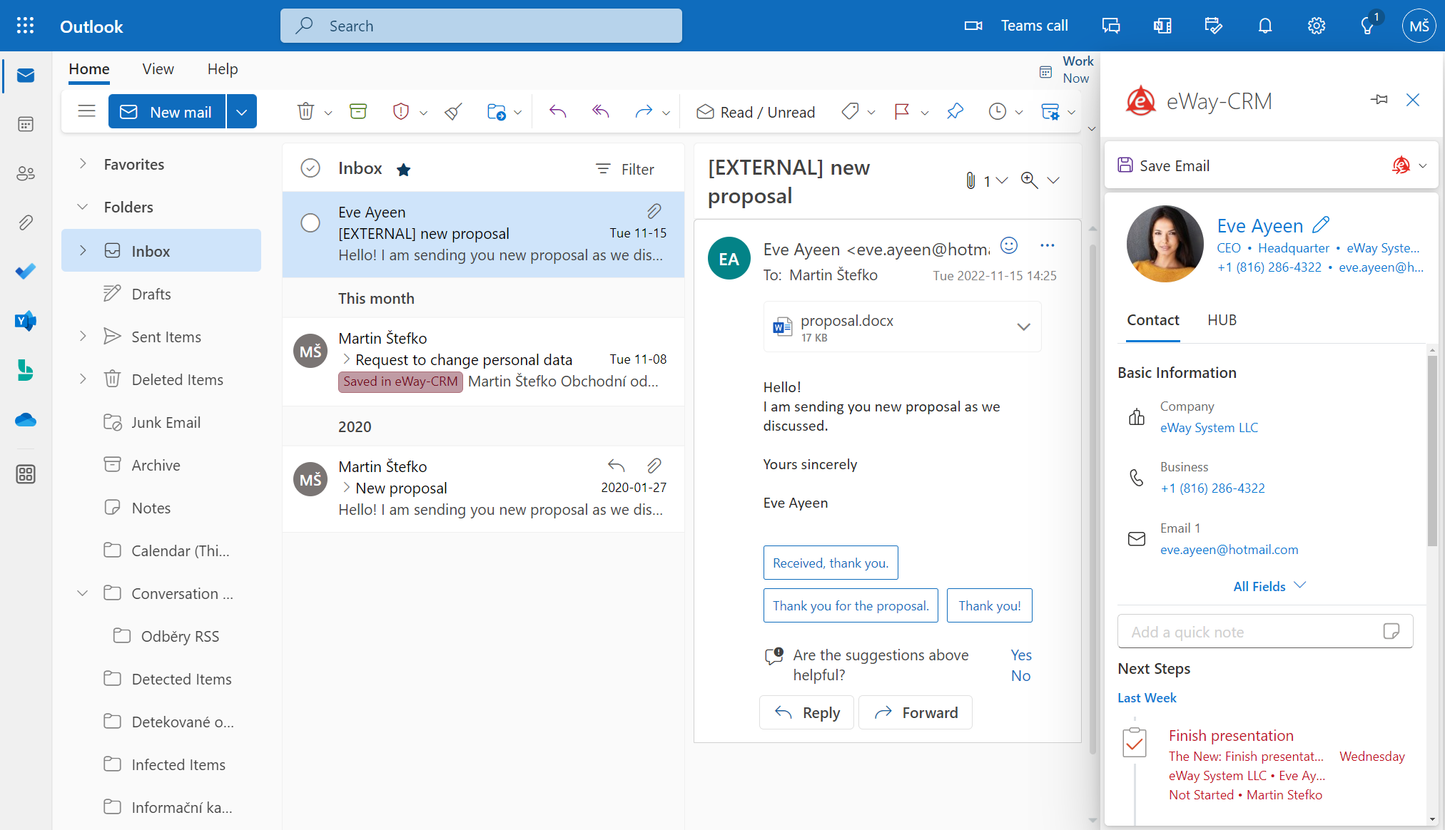1445x830 pixels.
Task: Toggle Inbox favorite star
Action: click(x=403, y=169)
